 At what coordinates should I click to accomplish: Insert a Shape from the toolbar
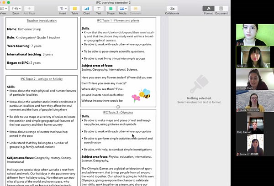[x=111, y=8]
